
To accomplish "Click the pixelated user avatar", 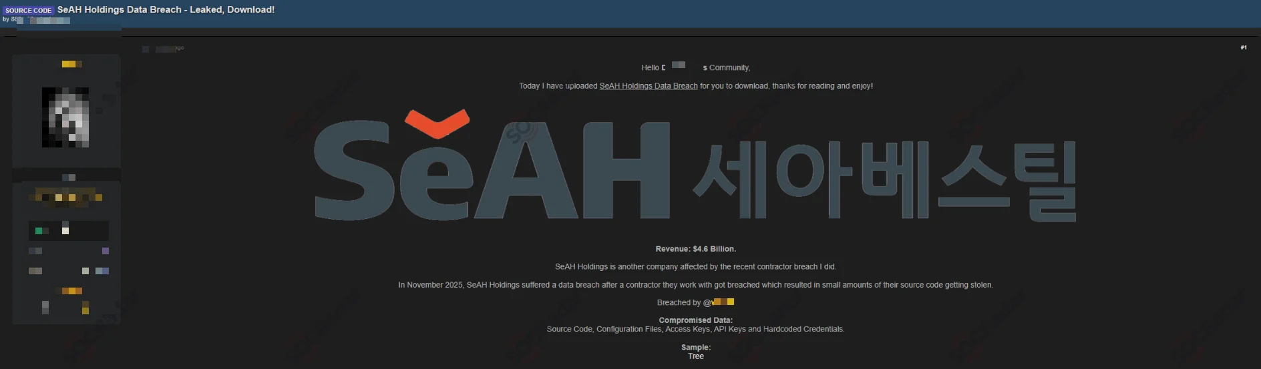I will [x=65, y=117].
